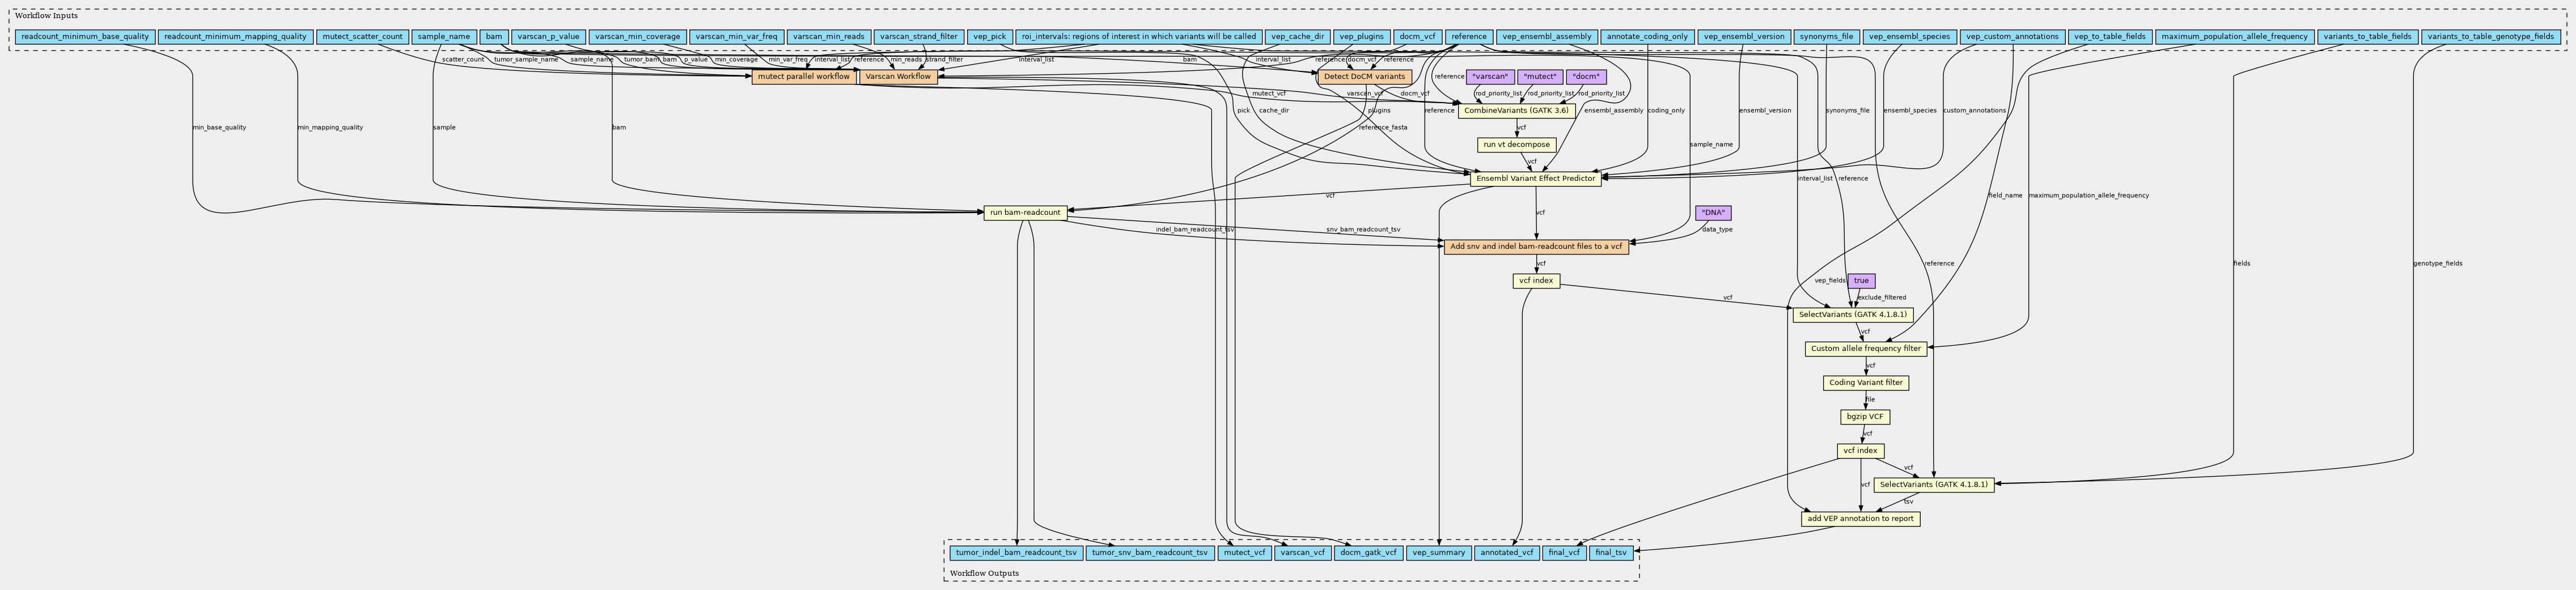Click the vep_pick input node
The height and width of the screenshot is (590, 2576).
pos(990,37)
